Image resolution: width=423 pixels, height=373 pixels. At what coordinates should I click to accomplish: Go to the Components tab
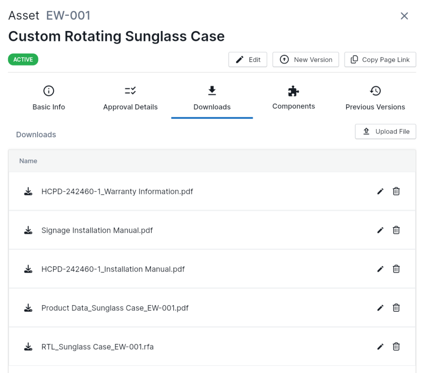pos(293,98)
